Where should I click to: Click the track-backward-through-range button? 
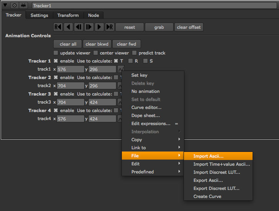58,27
